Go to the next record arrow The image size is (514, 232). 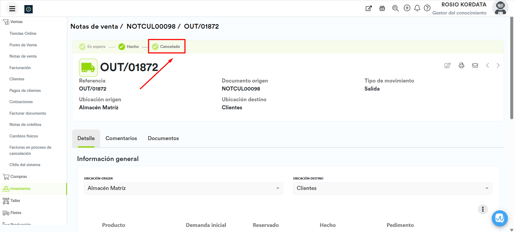coord(498,66)
